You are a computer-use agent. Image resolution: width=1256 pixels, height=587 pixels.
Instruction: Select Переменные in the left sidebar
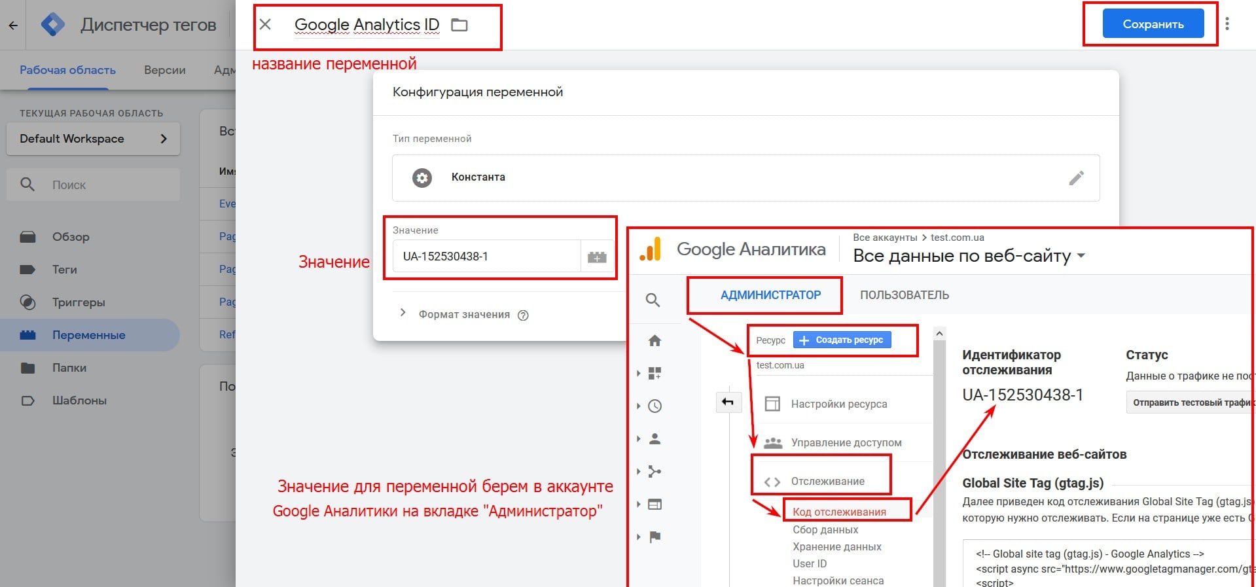pyautogui.click(x=88, y=335)
